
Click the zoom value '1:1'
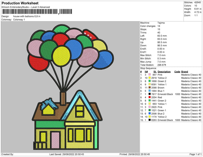point(196,16)
